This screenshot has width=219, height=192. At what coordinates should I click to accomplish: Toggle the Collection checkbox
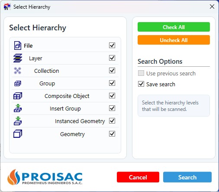[x=112, y=71]
